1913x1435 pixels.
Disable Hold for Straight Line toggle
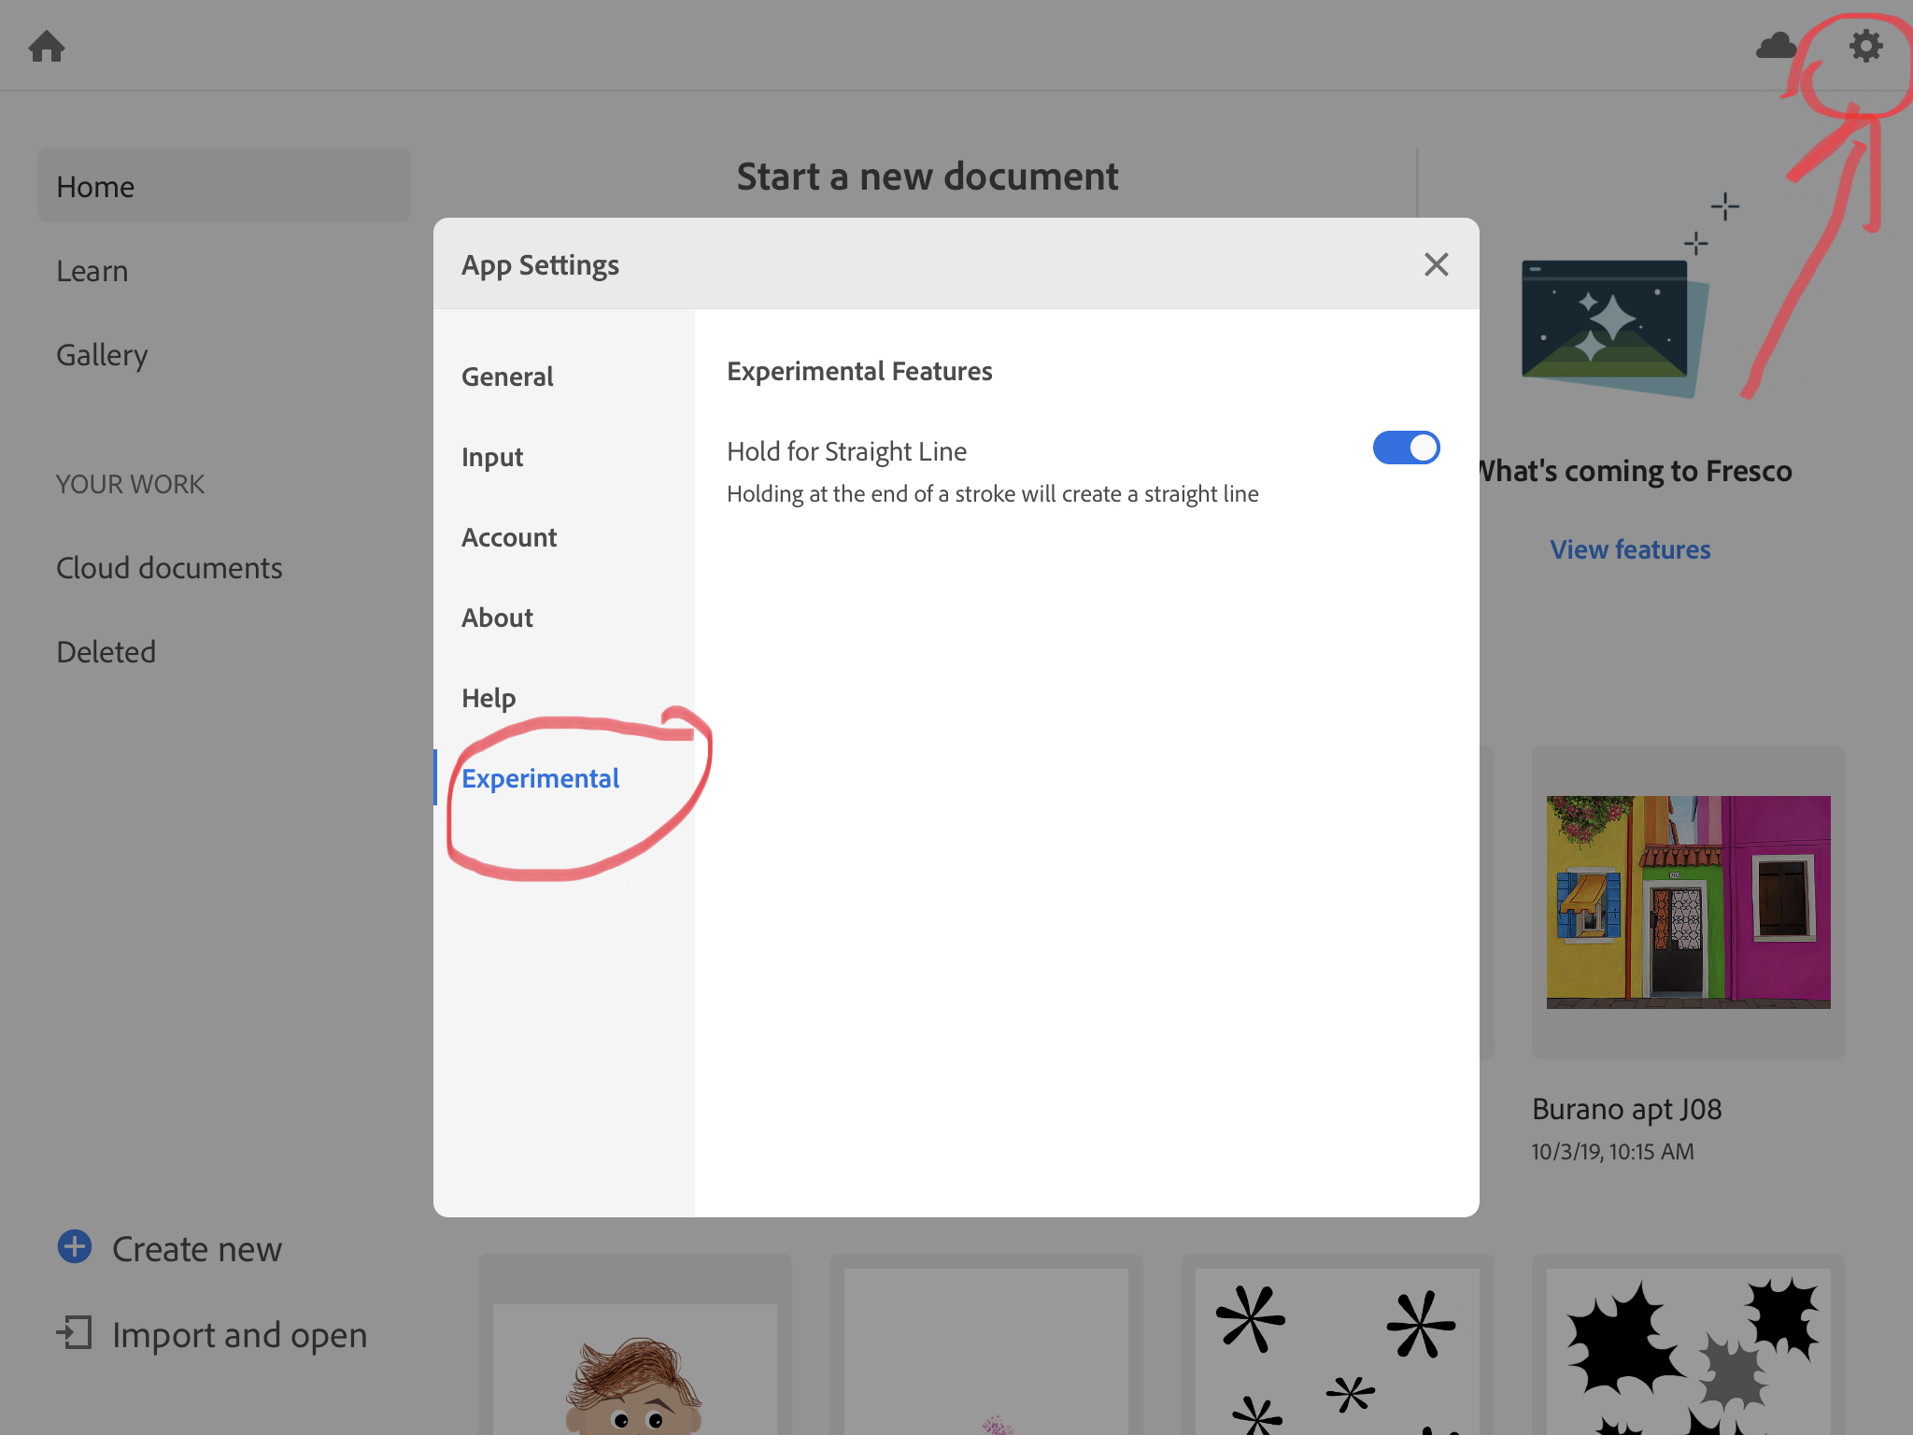click(x=1406, y=448)
